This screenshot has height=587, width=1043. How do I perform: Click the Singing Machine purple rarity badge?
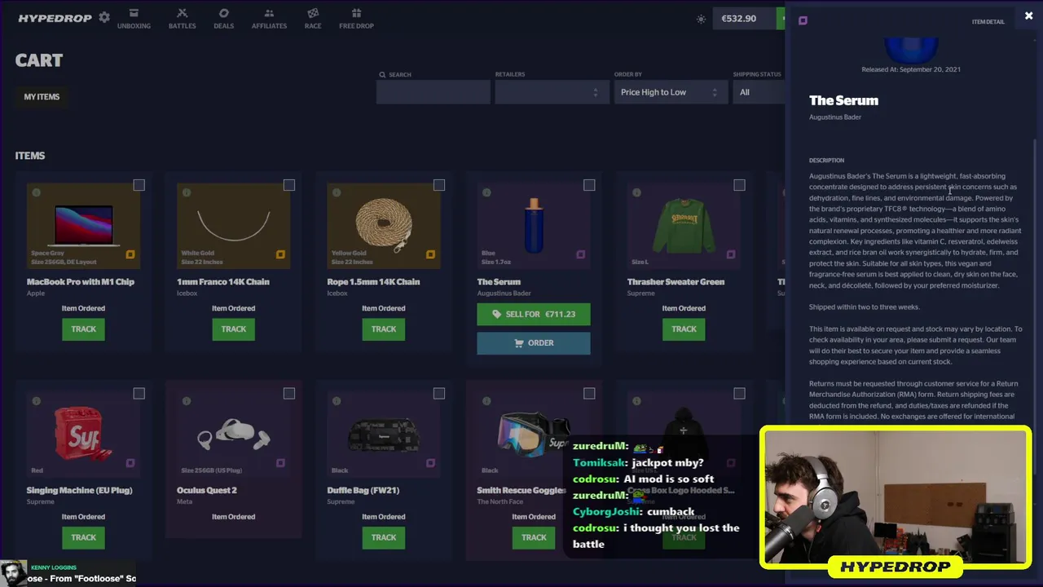click(130, 463)
